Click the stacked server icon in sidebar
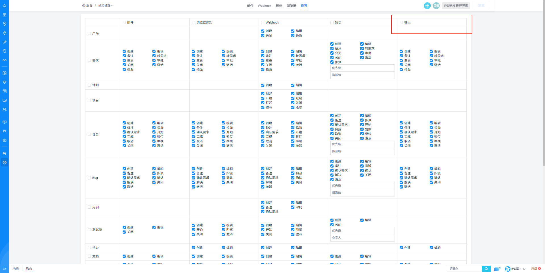545x273 pixels. [x=5, y=153]
